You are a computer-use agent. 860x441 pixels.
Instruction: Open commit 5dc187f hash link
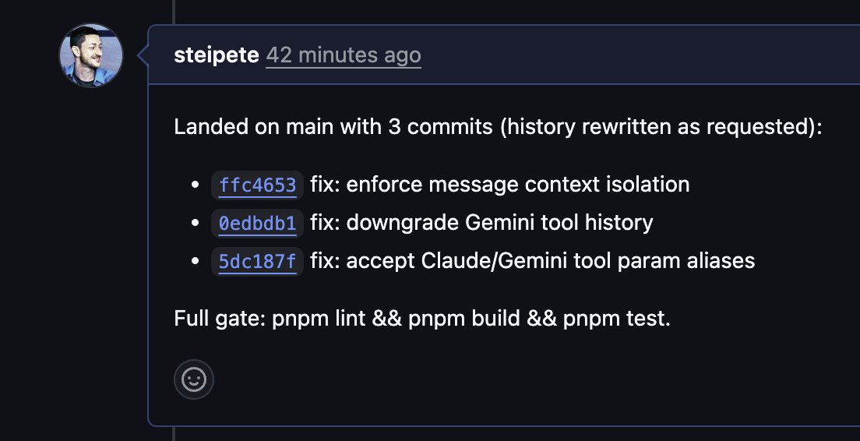coord(257,261)
